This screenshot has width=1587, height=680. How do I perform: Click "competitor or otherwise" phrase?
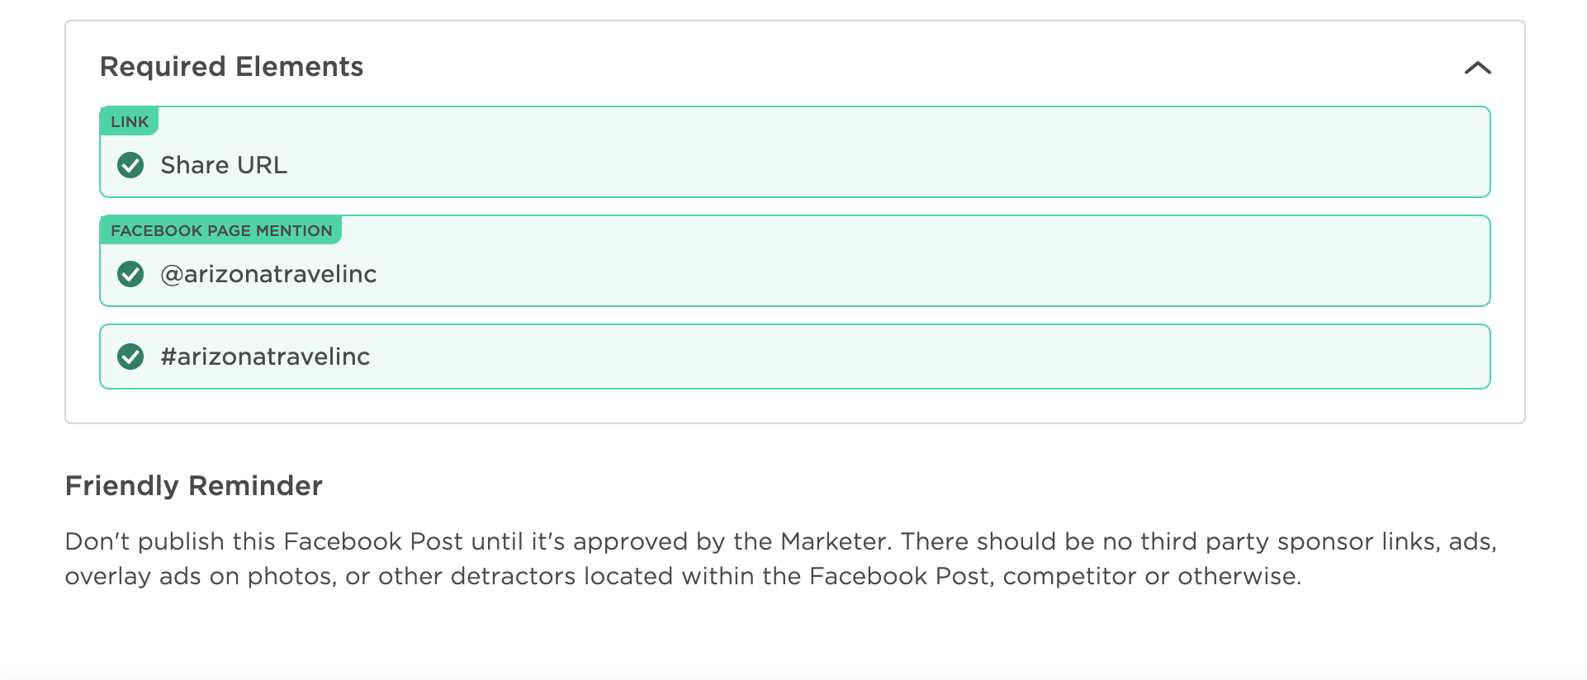click(1152, 576)
